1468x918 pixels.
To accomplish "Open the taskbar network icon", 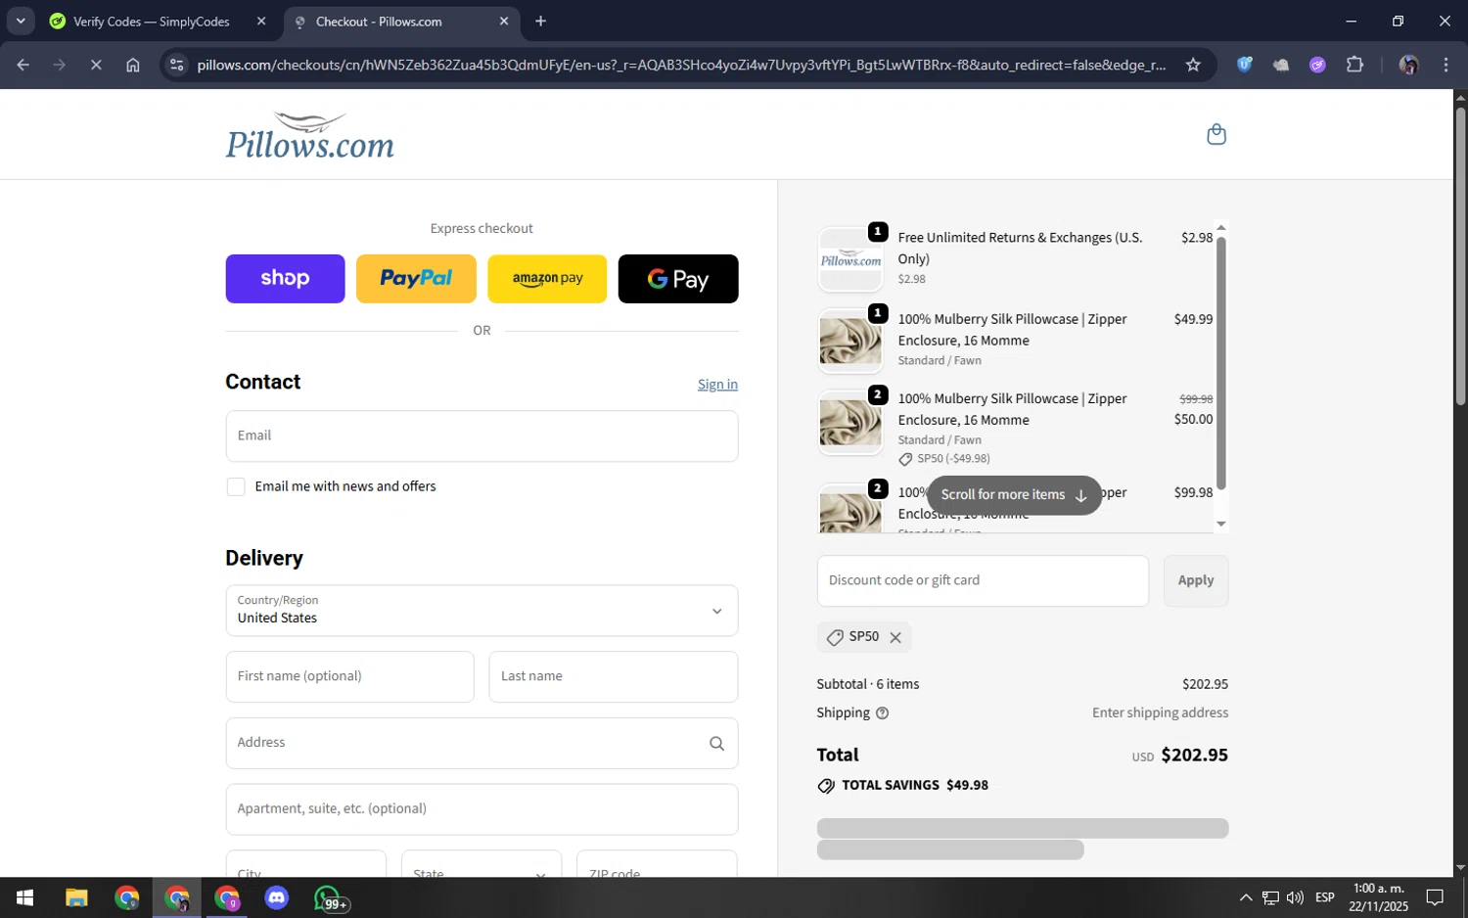I will point(1270,897).
